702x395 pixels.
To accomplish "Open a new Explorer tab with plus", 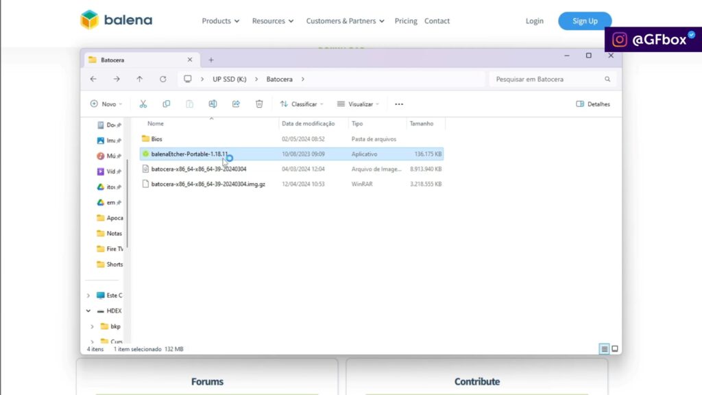I will point(211,60).
